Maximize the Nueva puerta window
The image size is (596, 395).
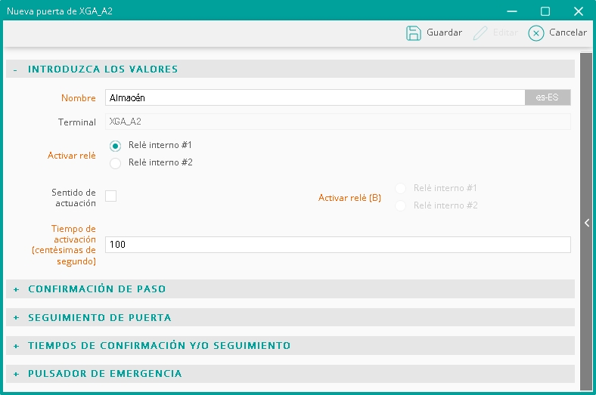545,11
